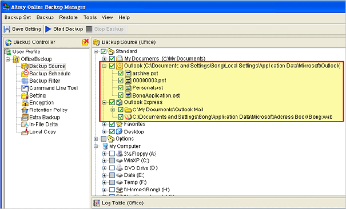Select the Temp (F:) drive label

click(135, 182)
